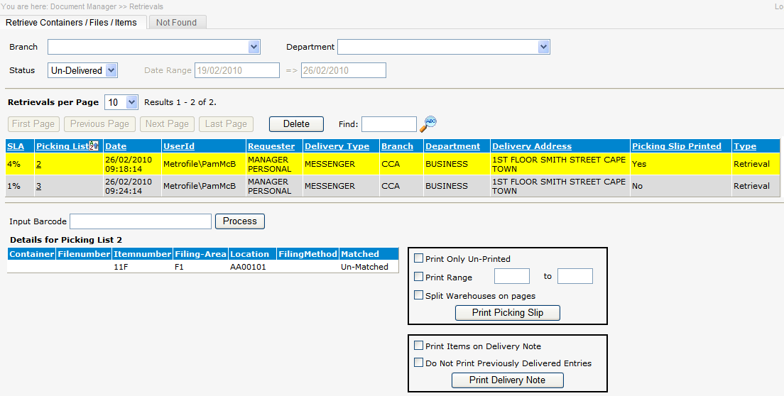Open picking list 2 link
Screen dimensions: 784x396
tap(38, 164)
